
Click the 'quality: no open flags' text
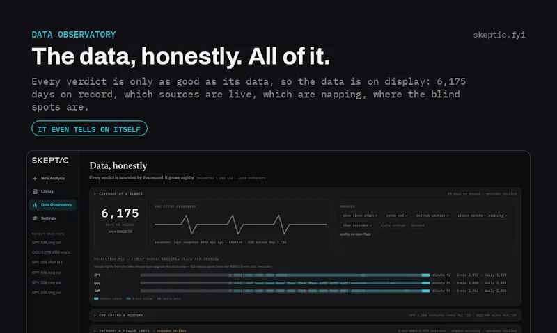355,234
